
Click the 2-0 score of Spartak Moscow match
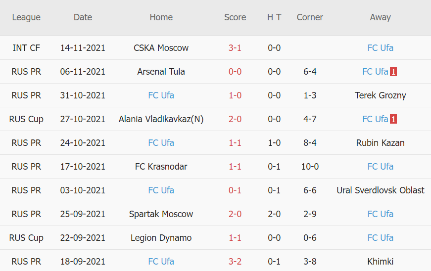pos(235,214)
